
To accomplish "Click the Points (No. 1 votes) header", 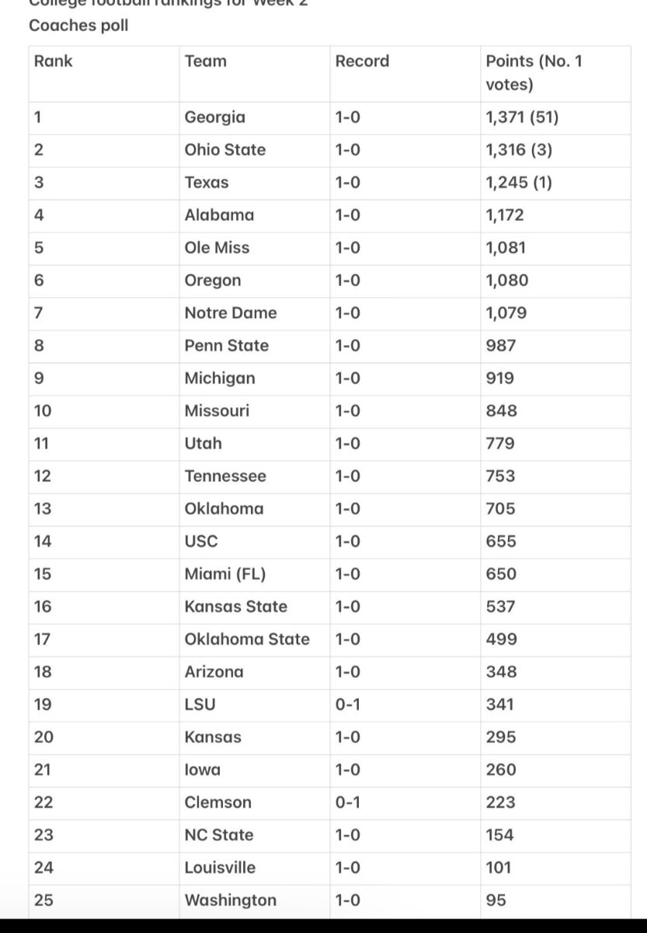I will [x=534, y=72].
